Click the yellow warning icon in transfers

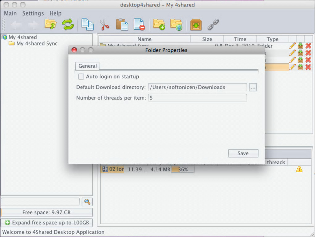click(299, 169)
